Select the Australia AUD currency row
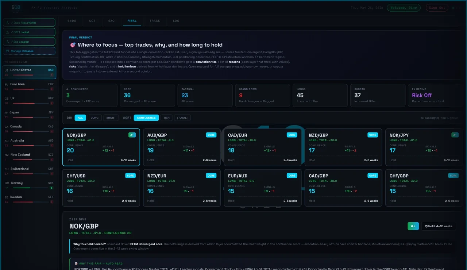This screenshot has height=270, width=467. coord(29,143)
